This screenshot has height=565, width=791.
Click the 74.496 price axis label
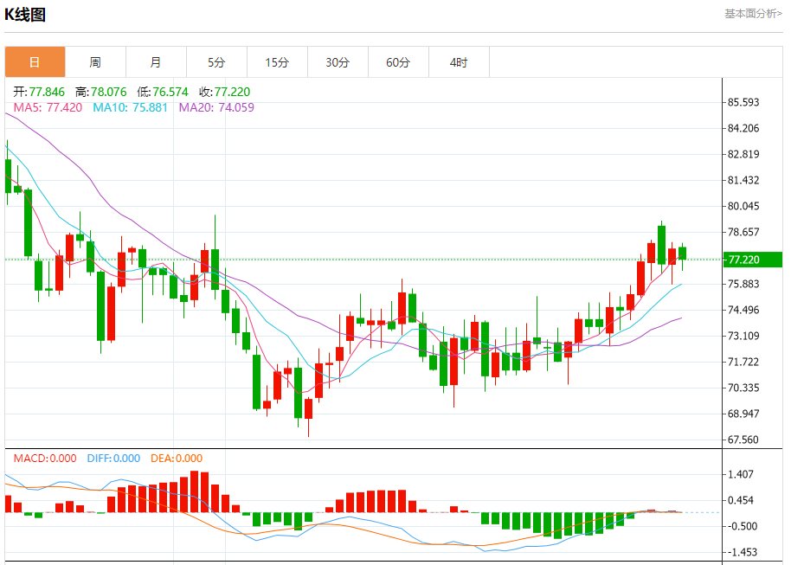click(x=743, y=310)
